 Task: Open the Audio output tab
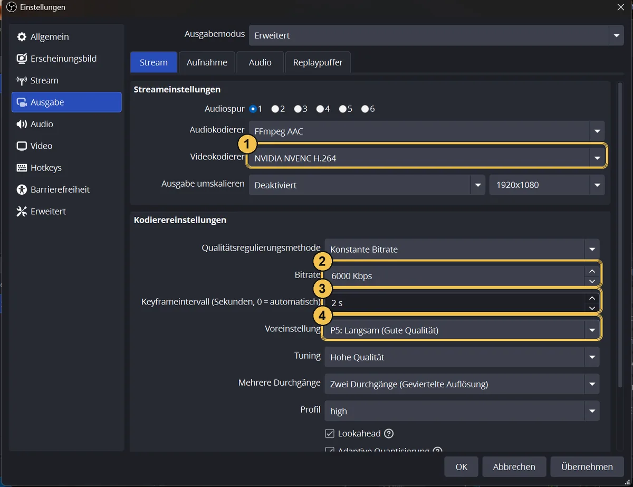pos(260,62)
